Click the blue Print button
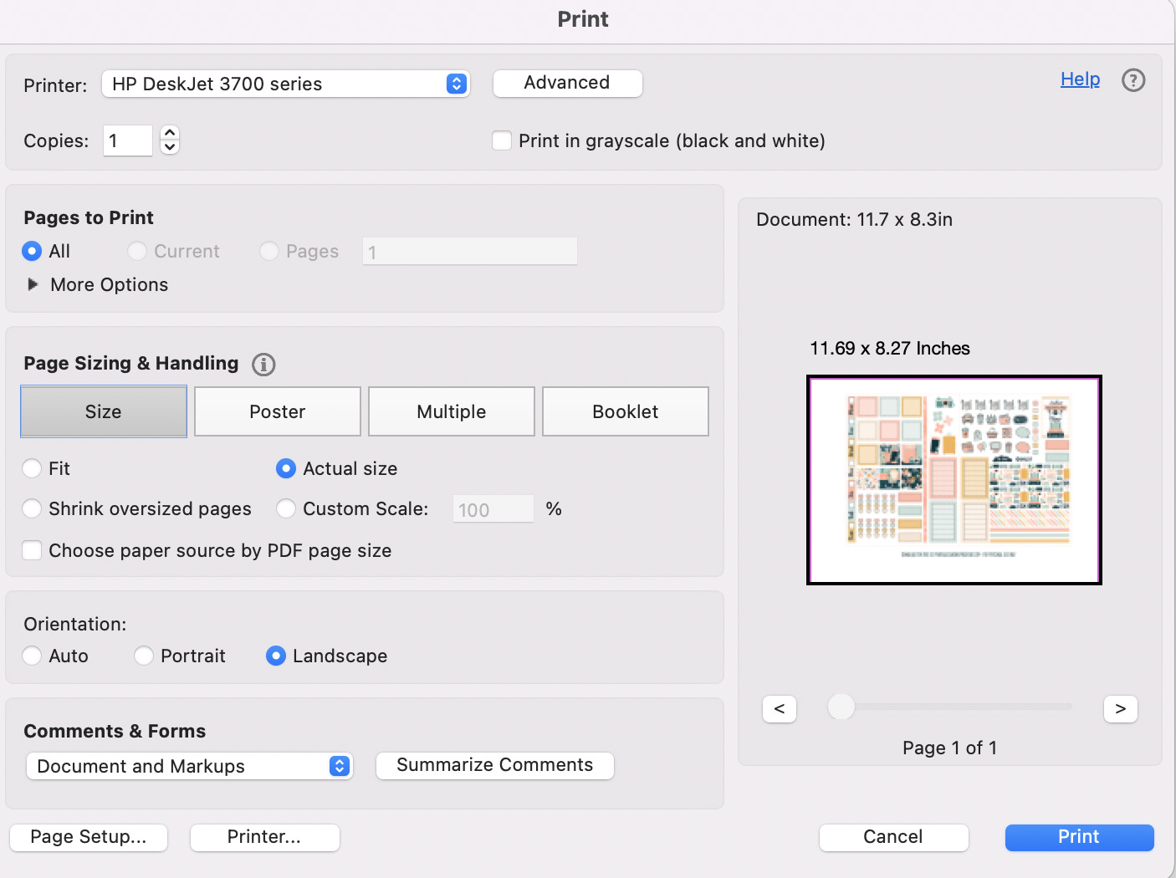This screenshot has width=1176, height=878. pyautogui.click(x=1079, y=837)
